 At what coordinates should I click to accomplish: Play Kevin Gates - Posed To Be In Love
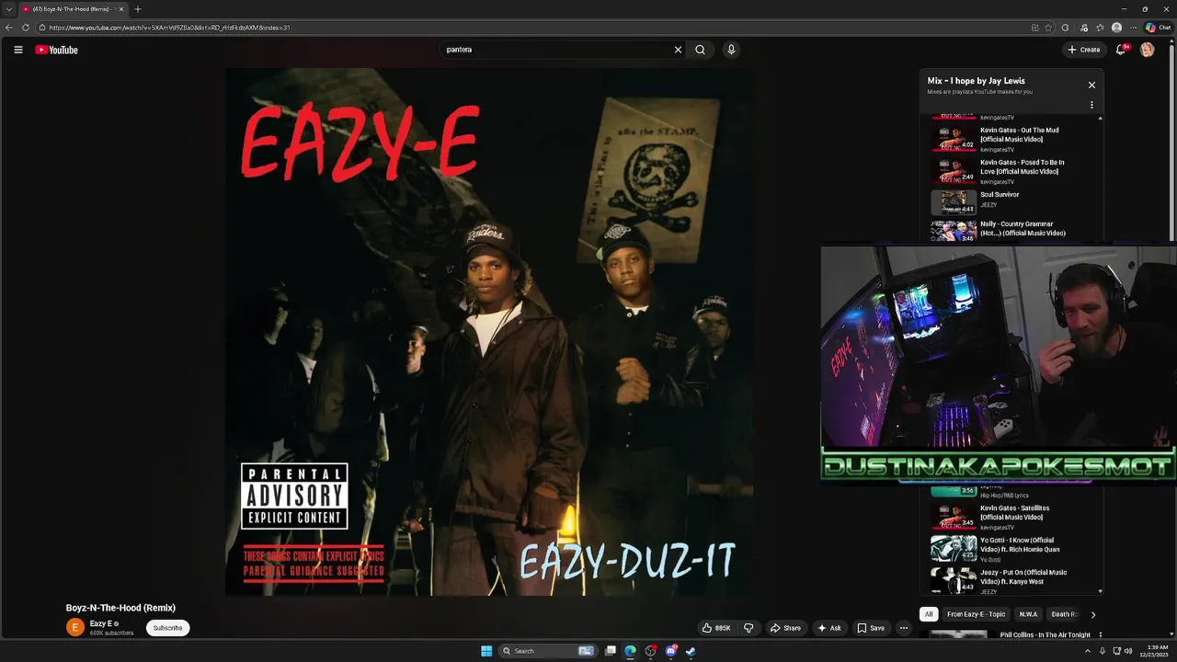tap(1022, 167)
